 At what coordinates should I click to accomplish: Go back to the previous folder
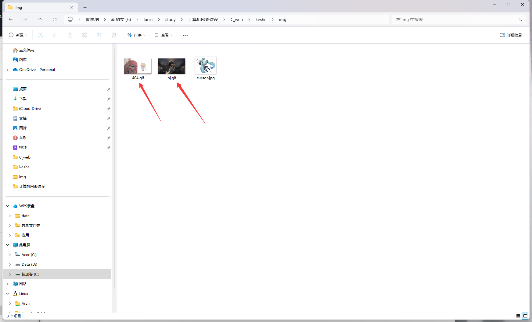(11, 19)
